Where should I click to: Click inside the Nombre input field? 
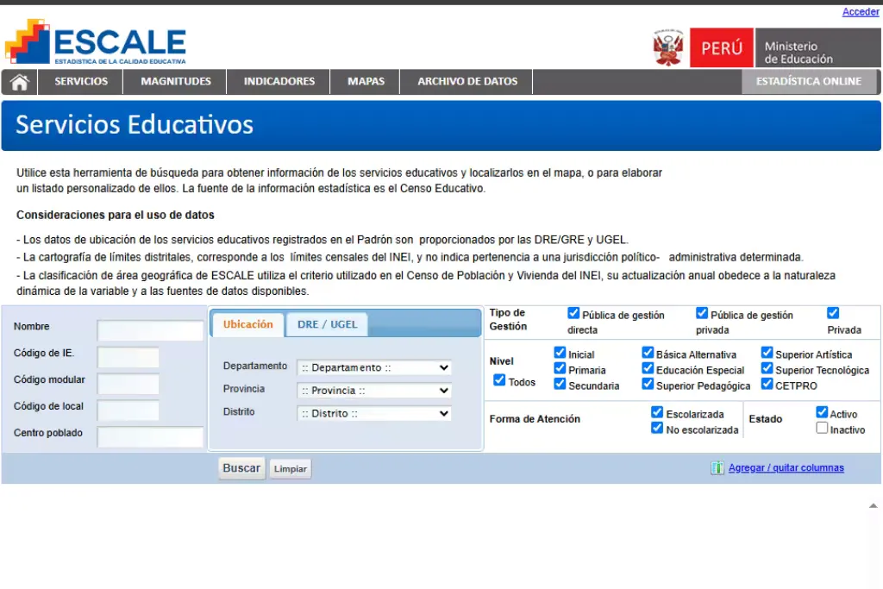pyautogui.click(x=150, y=330)
